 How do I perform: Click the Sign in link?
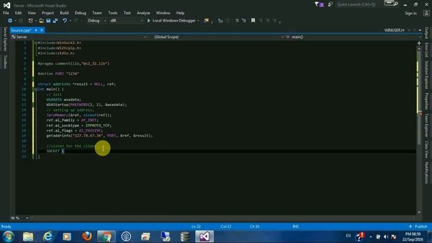pos(410,13)
